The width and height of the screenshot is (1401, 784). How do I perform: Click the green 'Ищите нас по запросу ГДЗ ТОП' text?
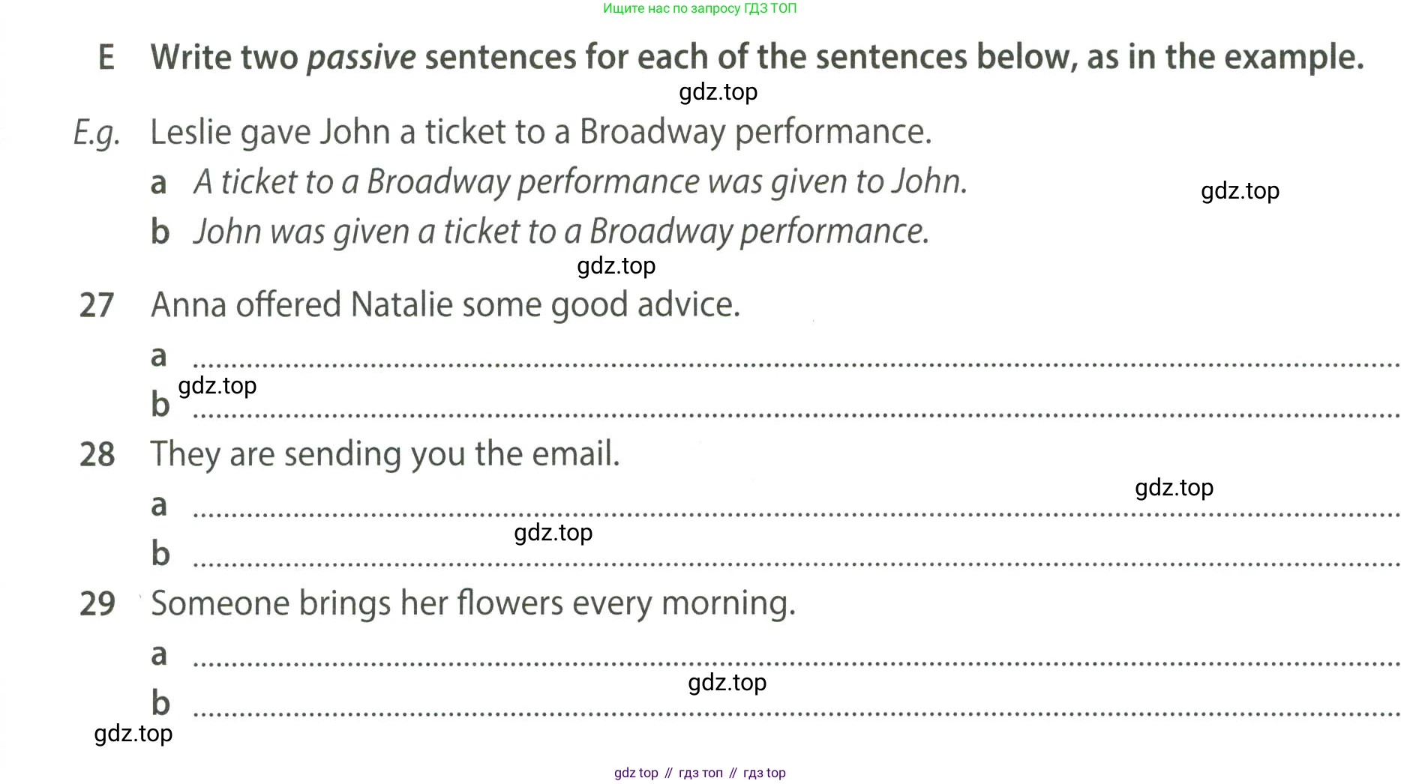pyautogui.click(x=700, y=9)
